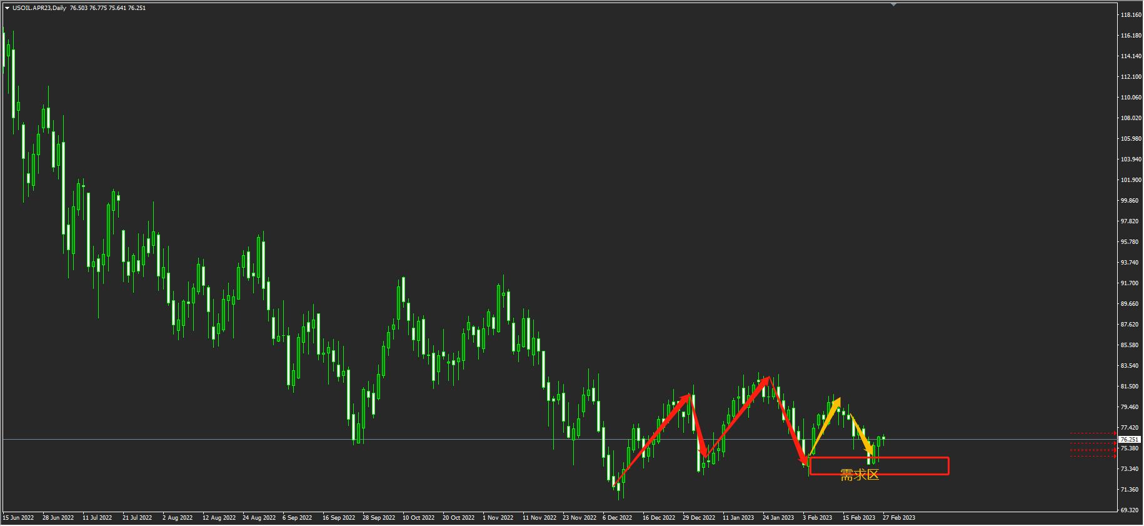The width and height of the screenshot is (1144, 526).
Task: Click the 99.860 price axis label
Action: coord(1130,201)
